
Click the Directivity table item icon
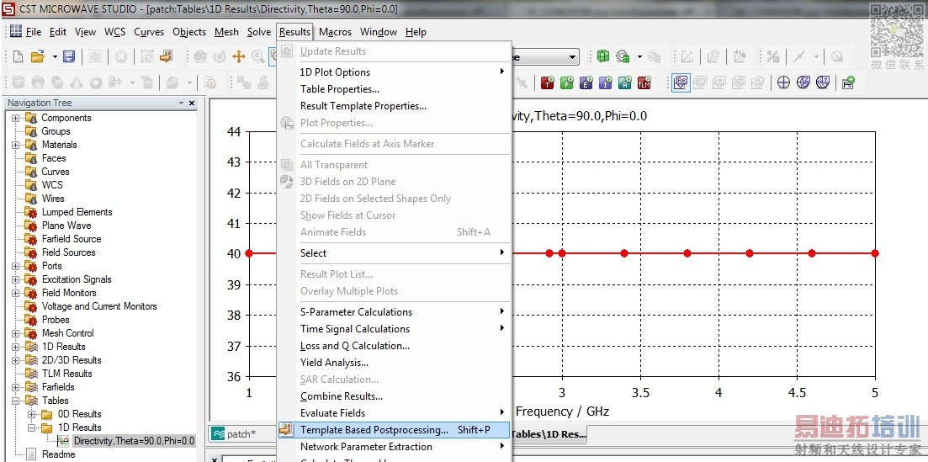click(63, 441)
